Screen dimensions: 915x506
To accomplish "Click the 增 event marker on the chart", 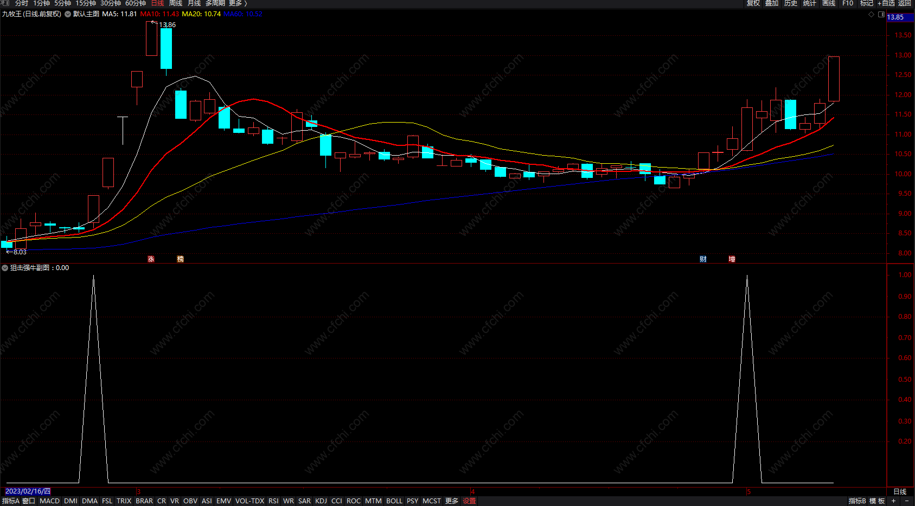I will 732,259.
